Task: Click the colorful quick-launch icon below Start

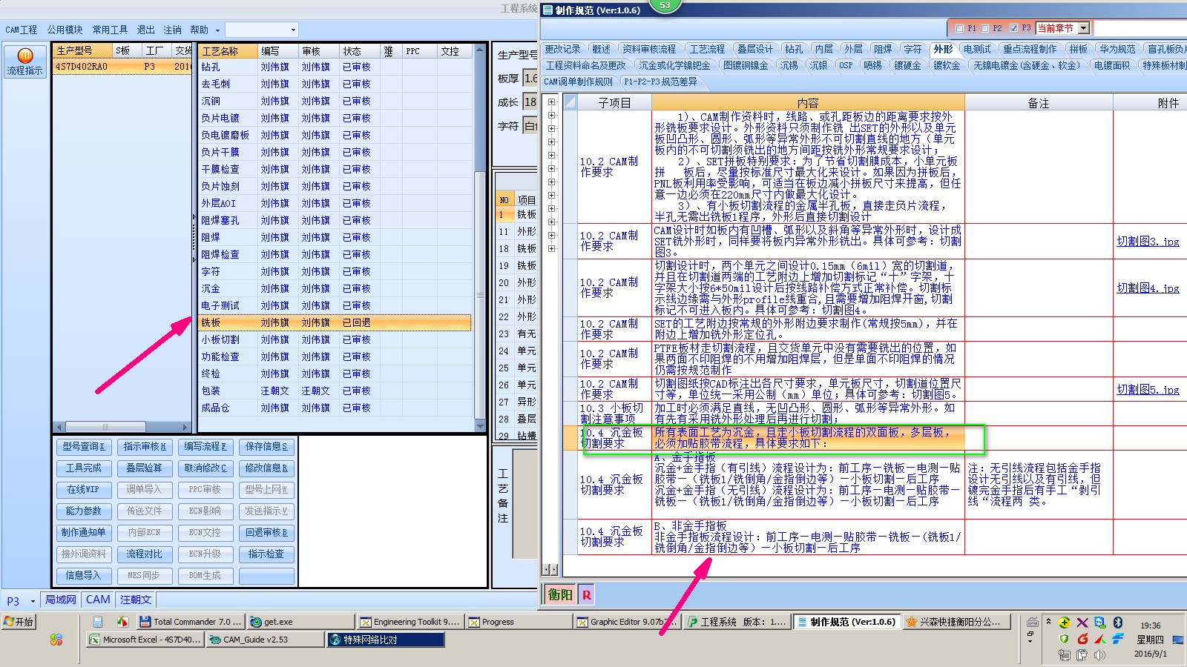Action: point(56,640)
